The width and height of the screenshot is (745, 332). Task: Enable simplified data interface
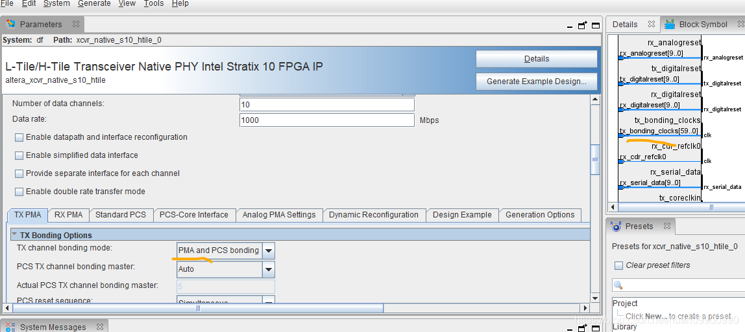coord(19,155)
